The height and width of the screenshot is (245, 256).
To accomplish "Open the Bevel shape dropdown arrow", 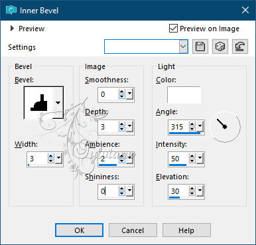I will point(58,103).
